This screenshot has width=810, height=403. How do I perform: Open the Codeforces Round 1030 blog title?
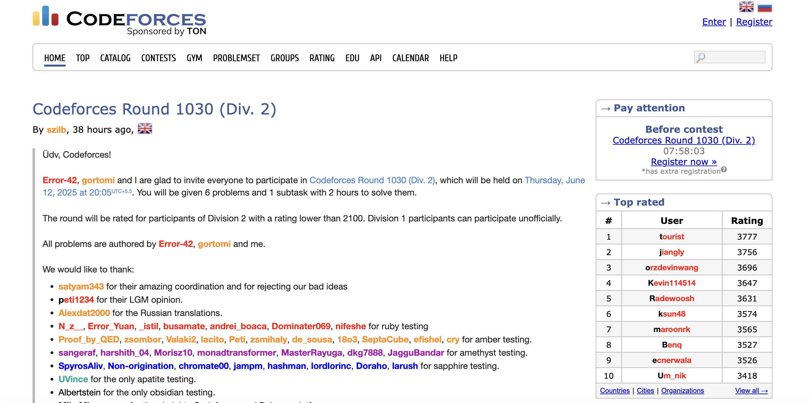[x=154, y=109]
